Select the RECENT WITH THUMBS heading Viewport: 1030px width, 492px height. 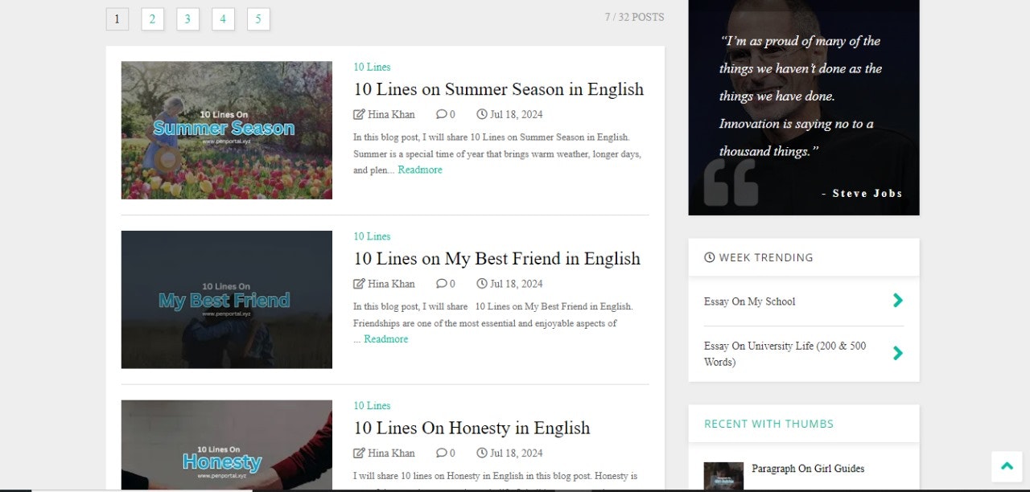(x=768, y=424)
